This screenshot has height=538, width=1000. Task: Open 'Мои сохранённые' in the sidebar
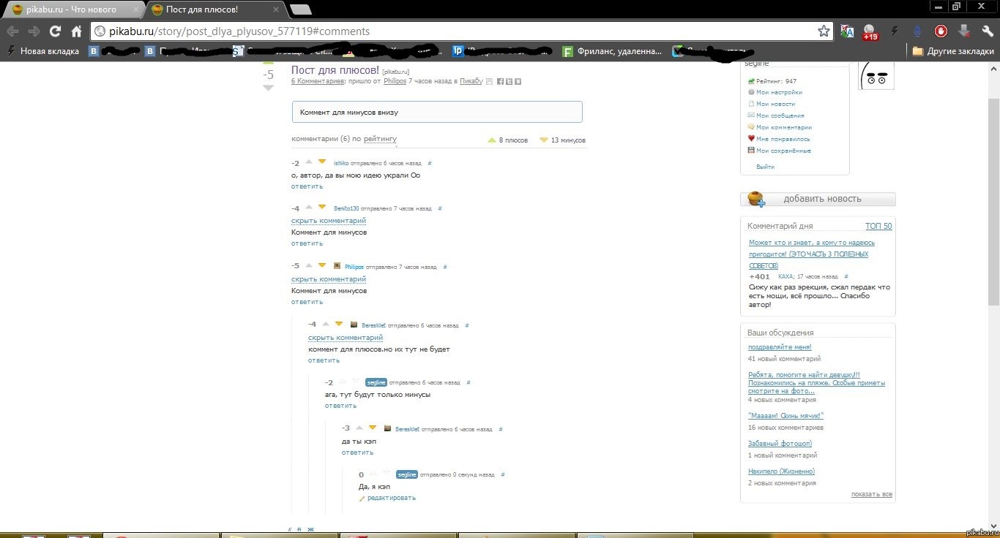783,151
